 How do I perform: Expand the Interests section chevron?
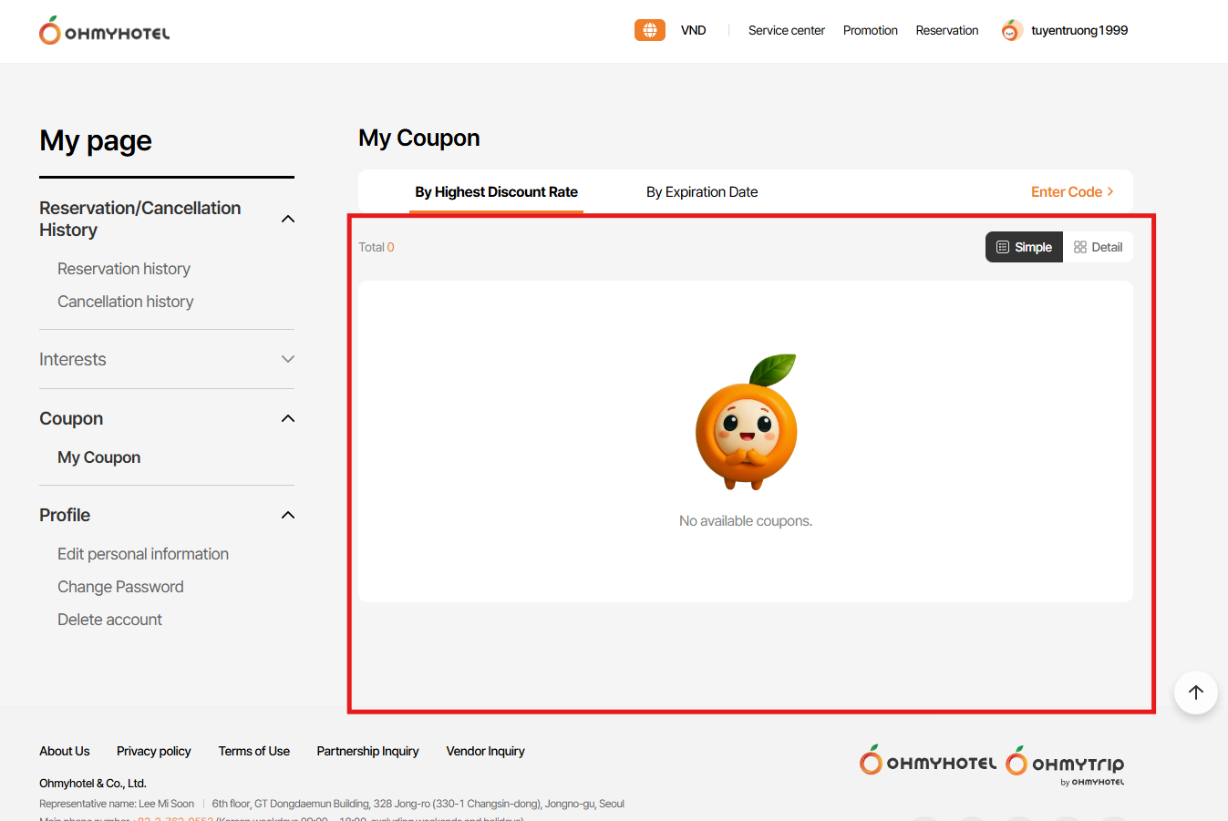(x=288, y=359)
